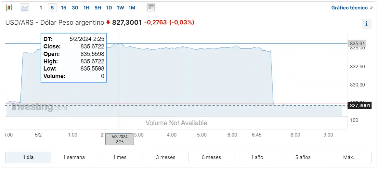Image resolution: width=378 pixels, height=170 pixels.
Task: Click the Investing.com watermark logo
Action: click(x=36, y=107)
